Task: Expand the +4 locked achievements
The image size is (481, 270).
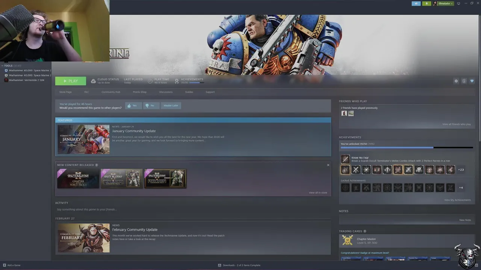Action: point(461,187)
